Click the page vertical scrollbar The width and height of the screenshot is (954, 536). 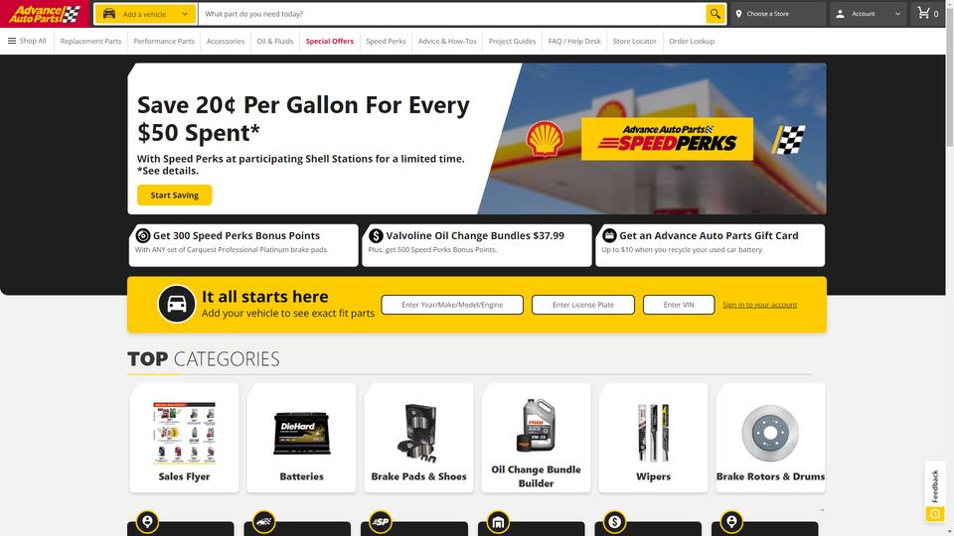click(950, 268)
